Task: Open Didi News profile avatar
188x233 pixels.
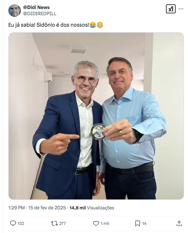Action: 14,10
